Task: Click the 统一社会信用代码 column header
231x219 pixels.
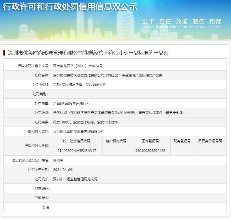Action: (77, 141)
